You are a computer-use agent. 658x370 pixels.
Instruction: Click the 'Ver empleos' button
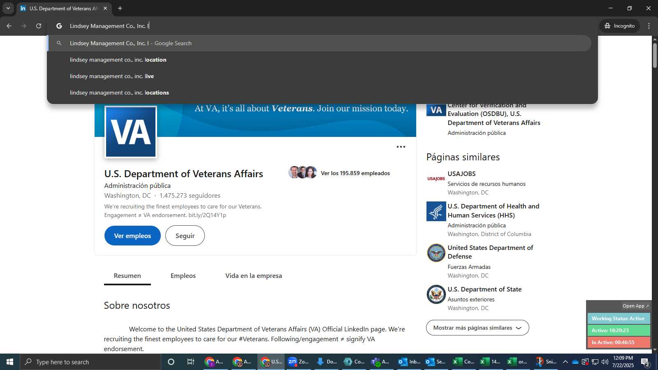point(132,236)
